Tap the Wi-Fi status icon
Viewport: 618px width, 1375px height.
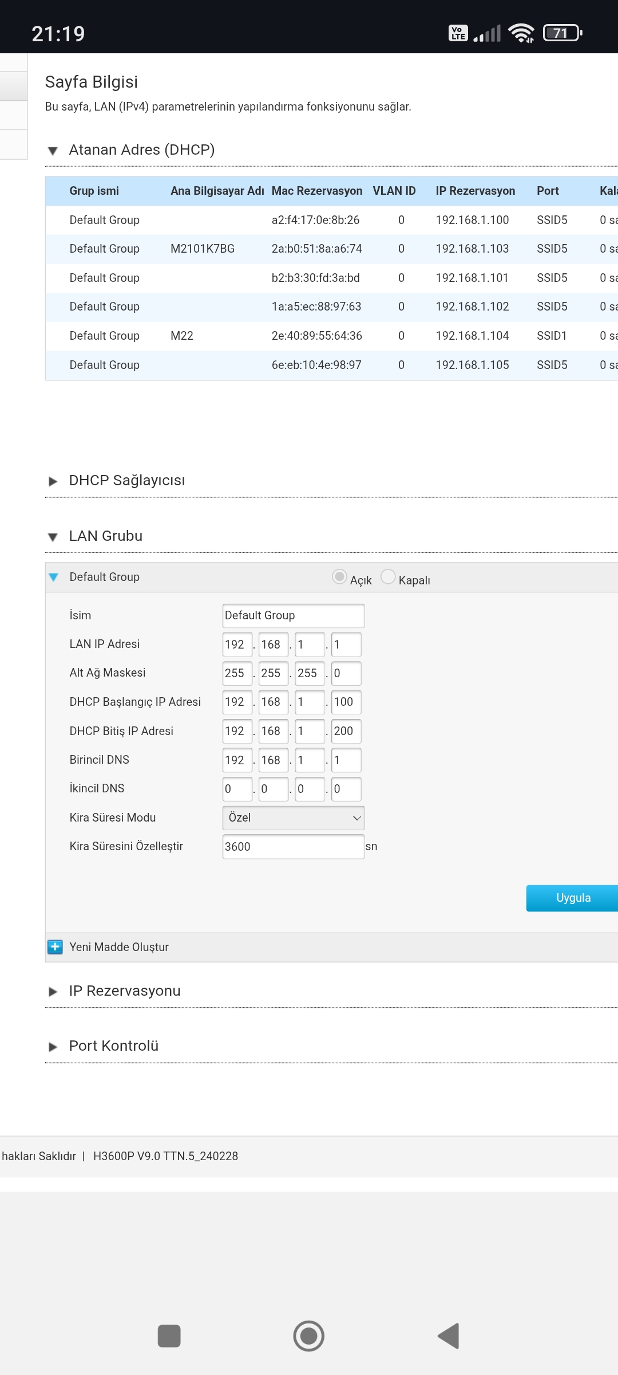(x=521, y=33)
